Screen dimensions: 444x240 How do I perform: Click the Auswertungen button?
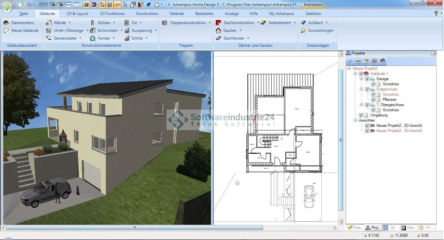click(x=320, y=30)
